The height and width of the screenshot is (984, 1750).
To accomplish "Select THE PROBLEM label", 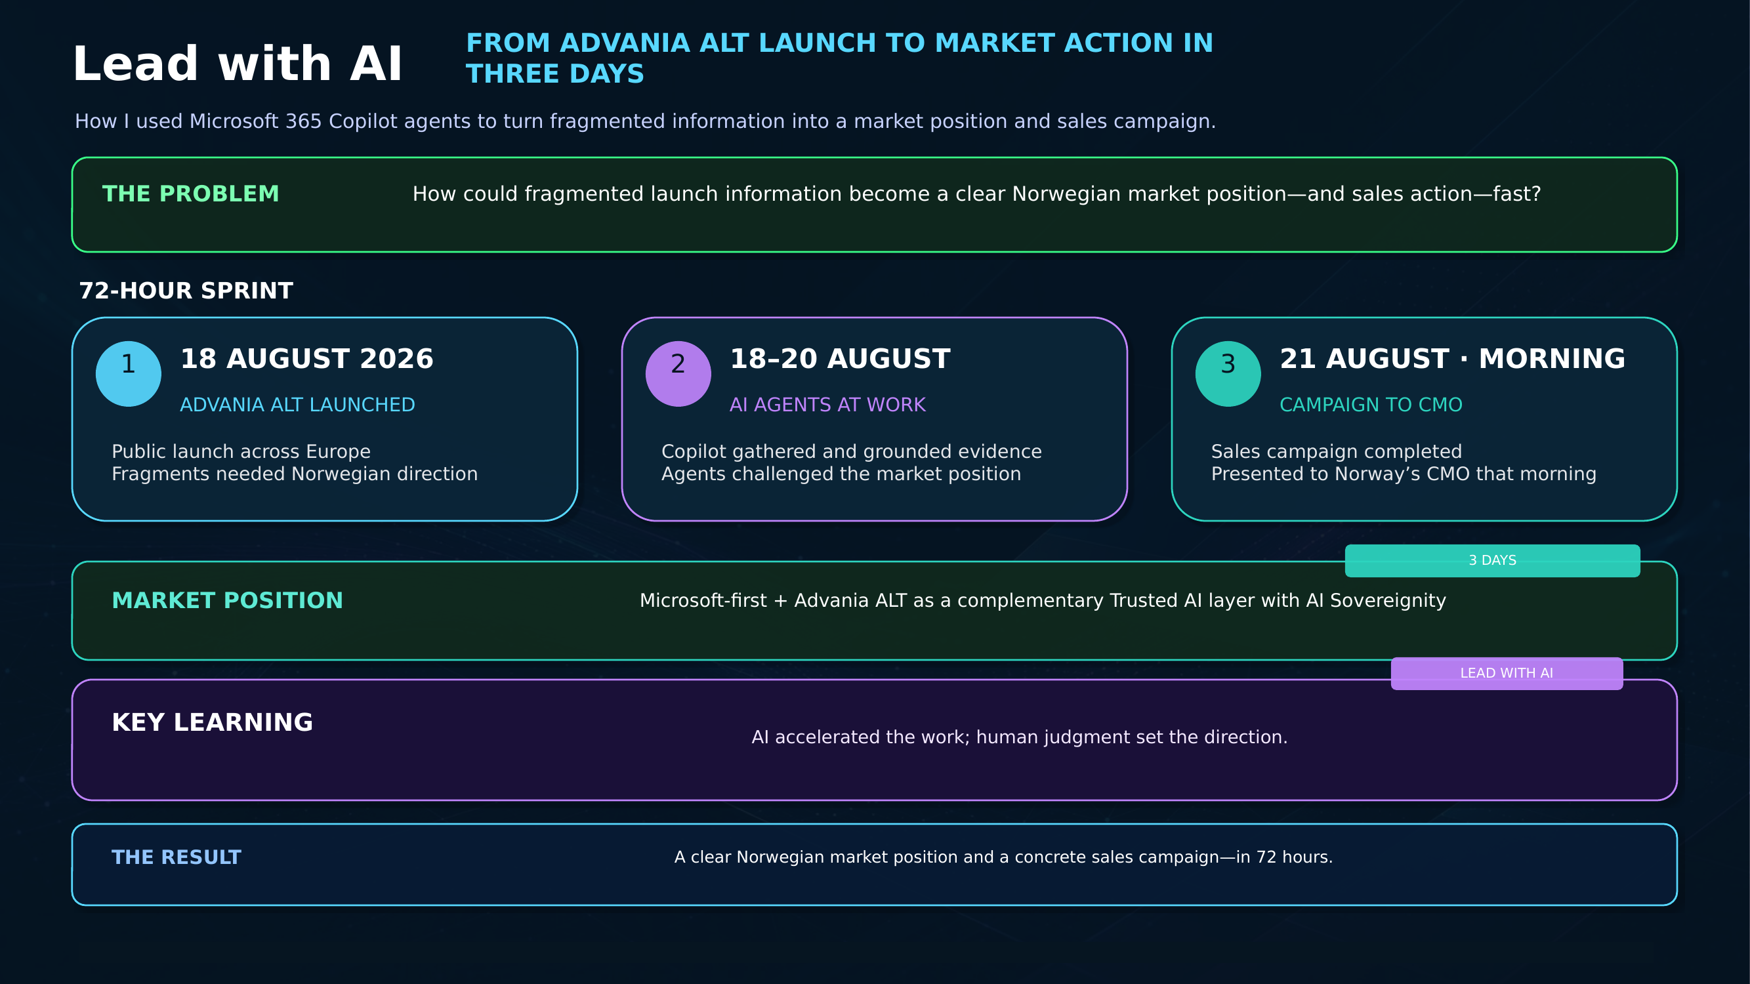I will (190, 194).
